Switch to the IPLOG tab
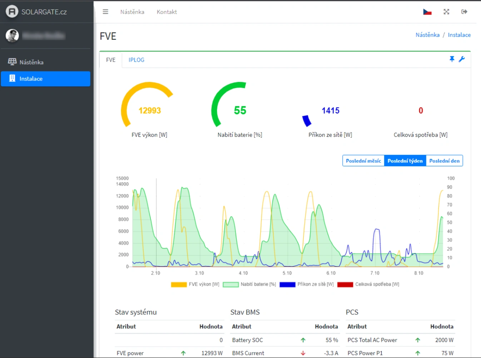 137,60
